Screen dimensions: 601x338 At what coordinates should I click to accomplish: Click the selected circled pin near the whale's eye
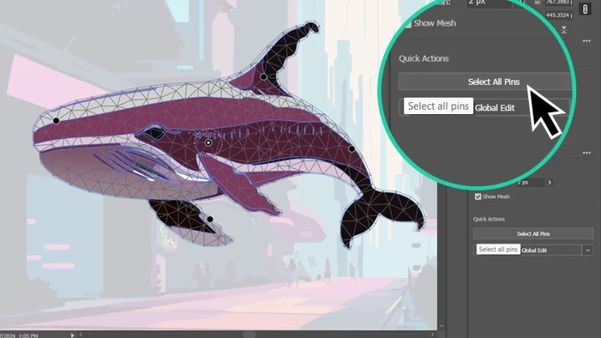[209, 141]
